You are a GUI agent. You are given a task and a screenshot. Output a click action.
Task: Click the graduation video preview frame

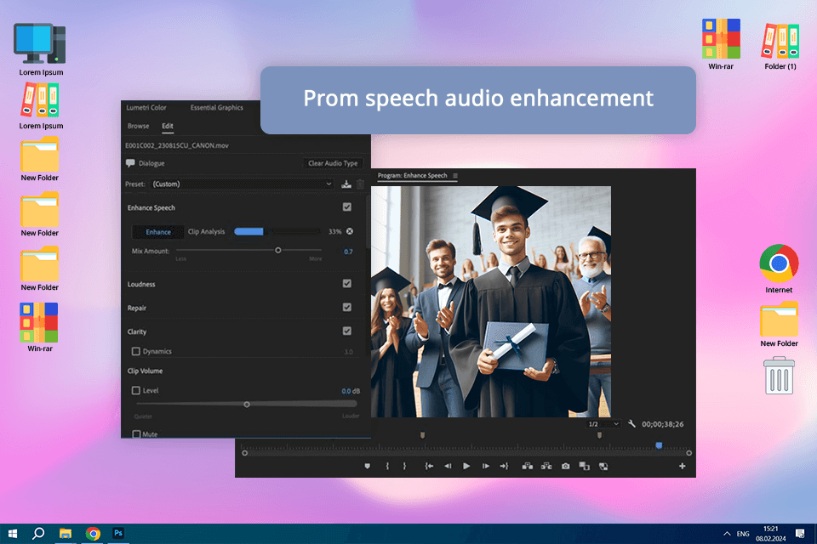pyautogui.click(x=491, y=302)
